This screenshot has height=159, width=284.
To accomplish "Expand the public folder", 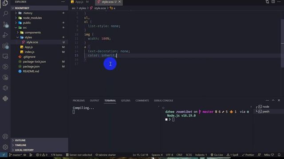I will pos(39,23).
